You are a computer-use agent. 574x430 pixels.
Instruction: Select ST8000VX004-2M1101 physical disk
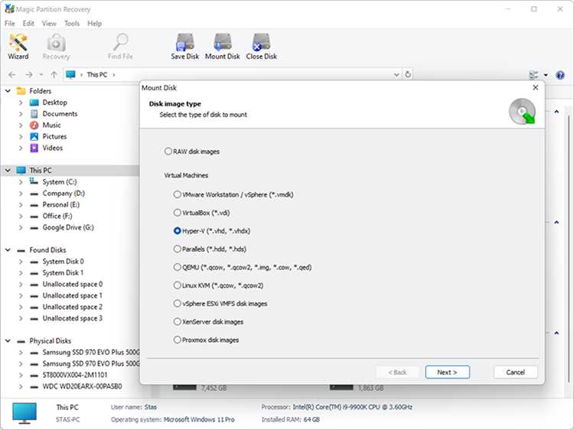(75, 375)
